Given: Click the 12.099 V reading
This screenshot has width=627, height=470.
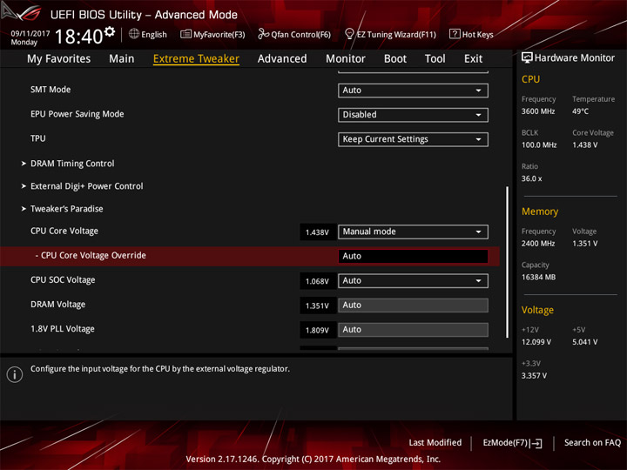Looking at the screenshot, I should click(x=536, y=342).
